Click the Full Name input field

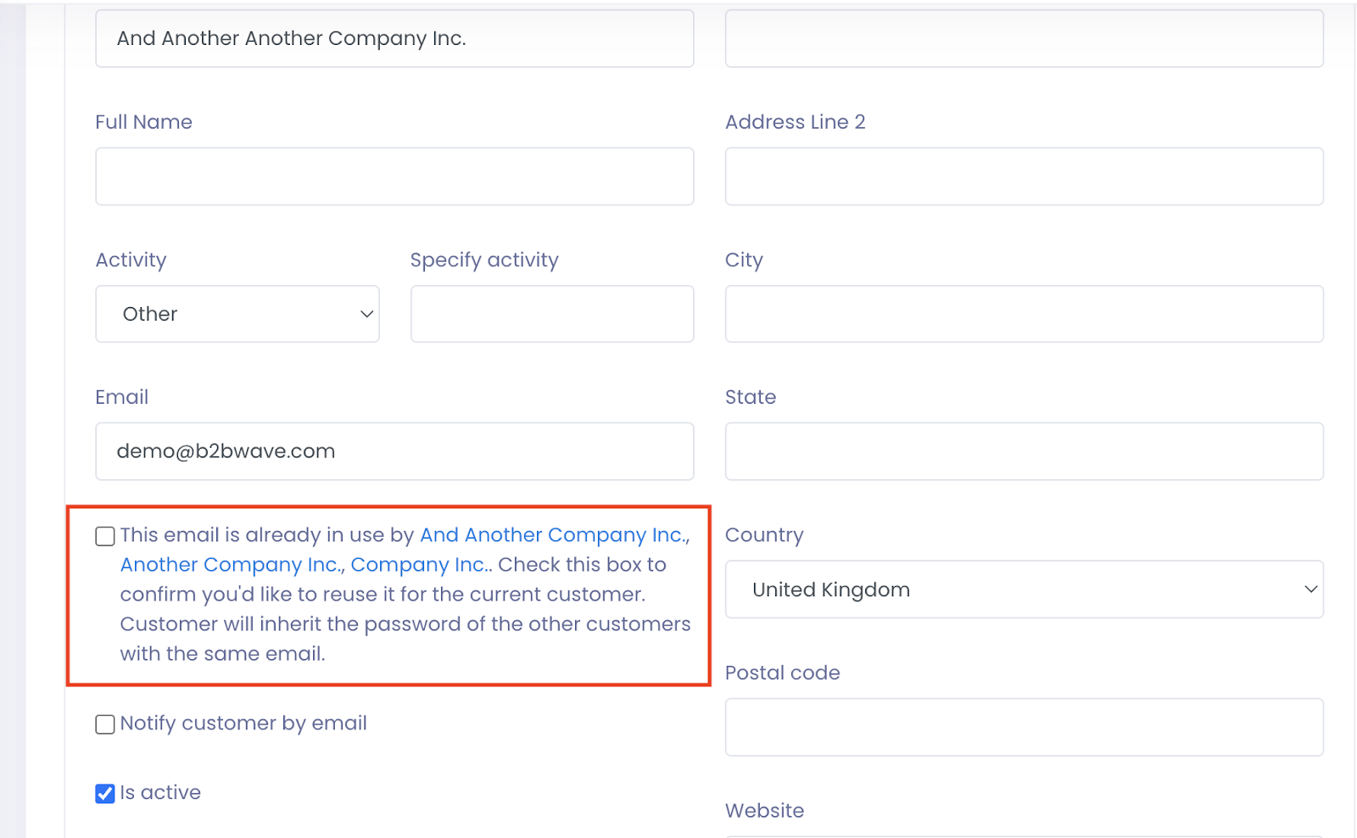pos(394,176)
